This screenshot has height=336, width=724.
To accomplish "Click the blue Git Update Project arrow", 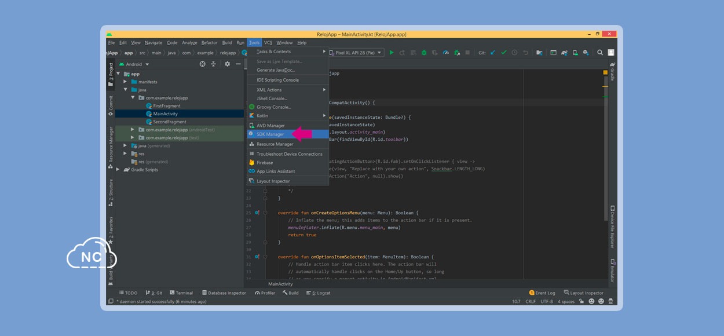I will [493, 53].
